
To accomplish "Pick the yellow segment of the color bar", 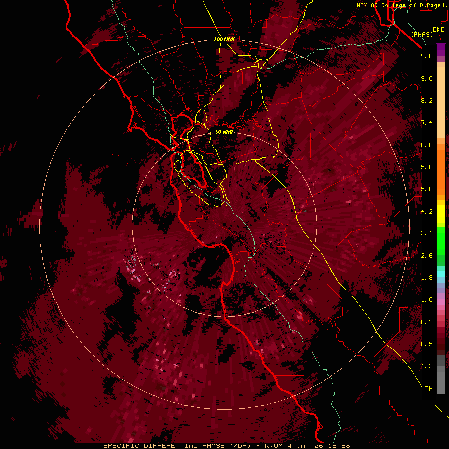I will coord(441,214).
